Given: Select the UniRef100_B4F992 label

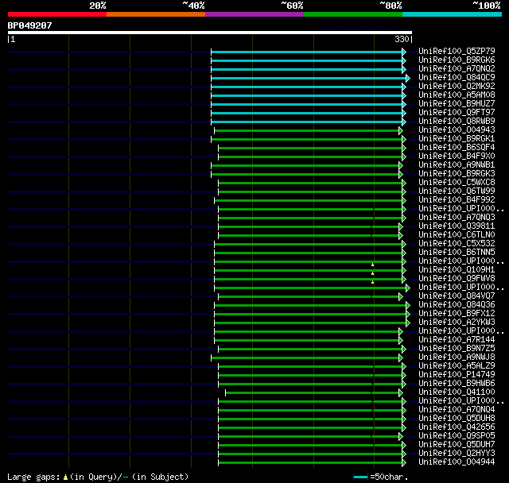Looking at the screenshot, I should (x=457, y=200).
